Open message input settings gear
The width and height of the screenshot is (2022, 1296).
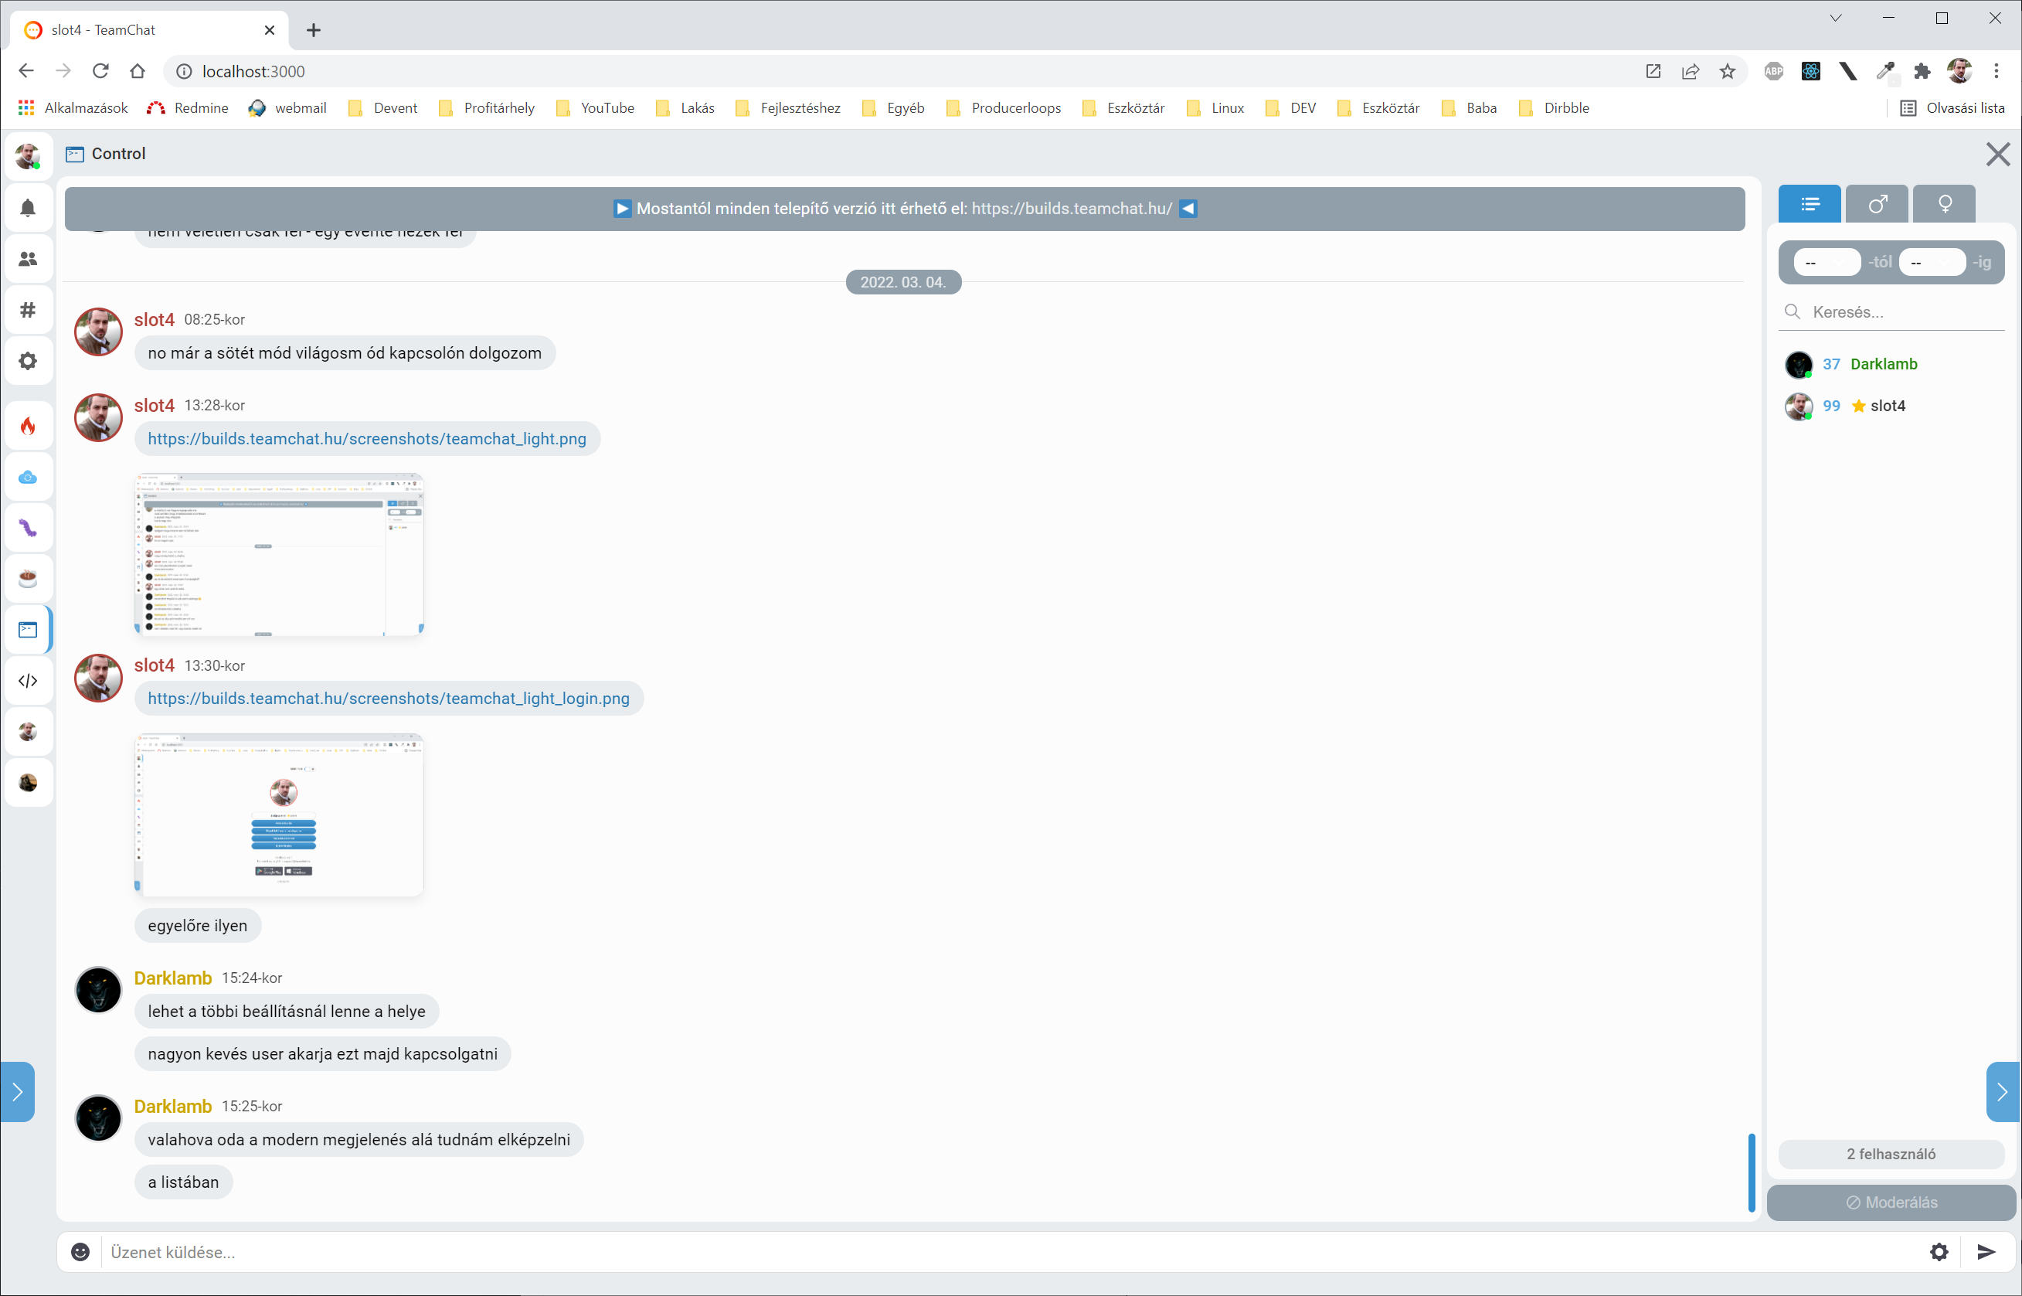tap(1939, 1252)
